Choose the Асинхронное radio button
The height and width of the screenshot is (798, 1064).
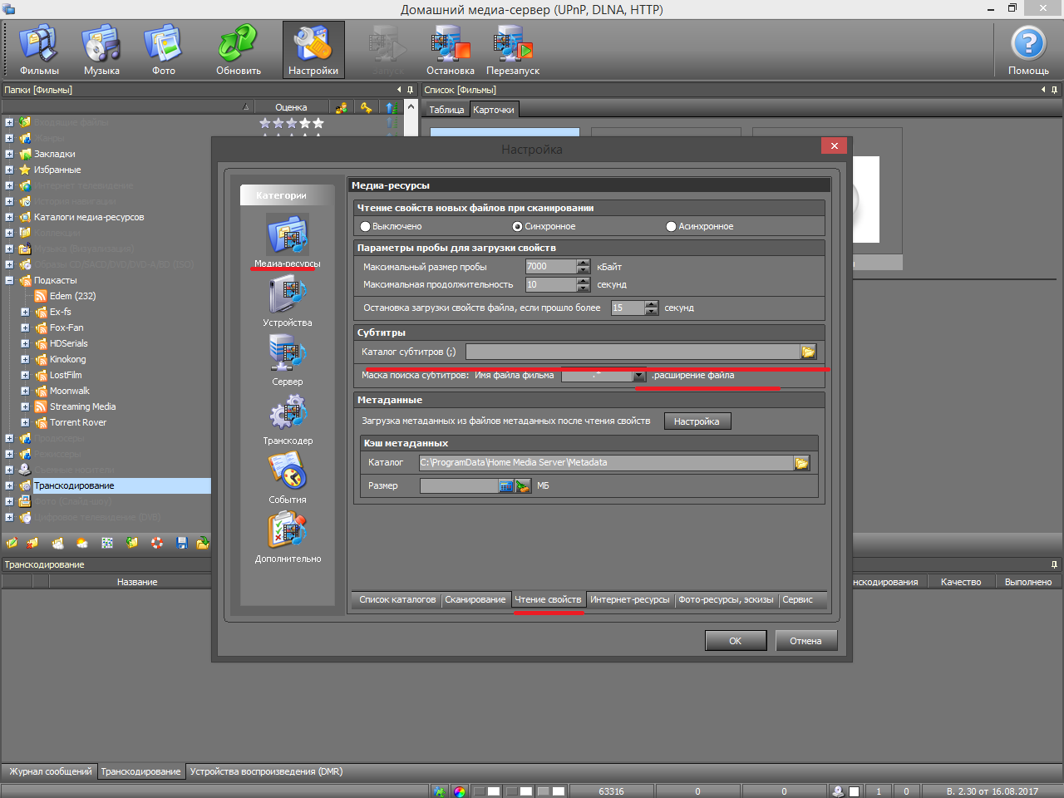tap(671, 227)
